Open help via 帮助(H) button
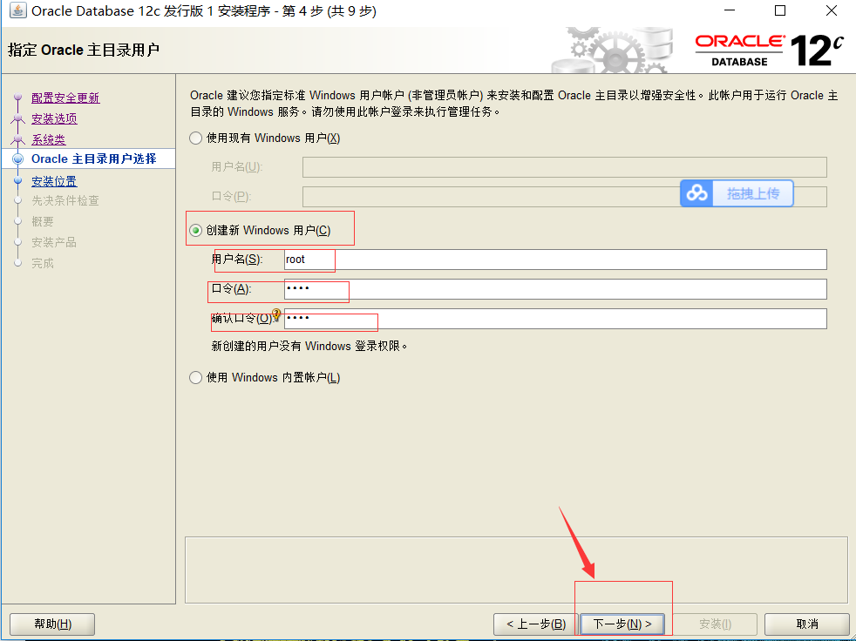Image resolution: width=856 pixels, height=641 pixels. pyautogui.click(x=52, y=624)
